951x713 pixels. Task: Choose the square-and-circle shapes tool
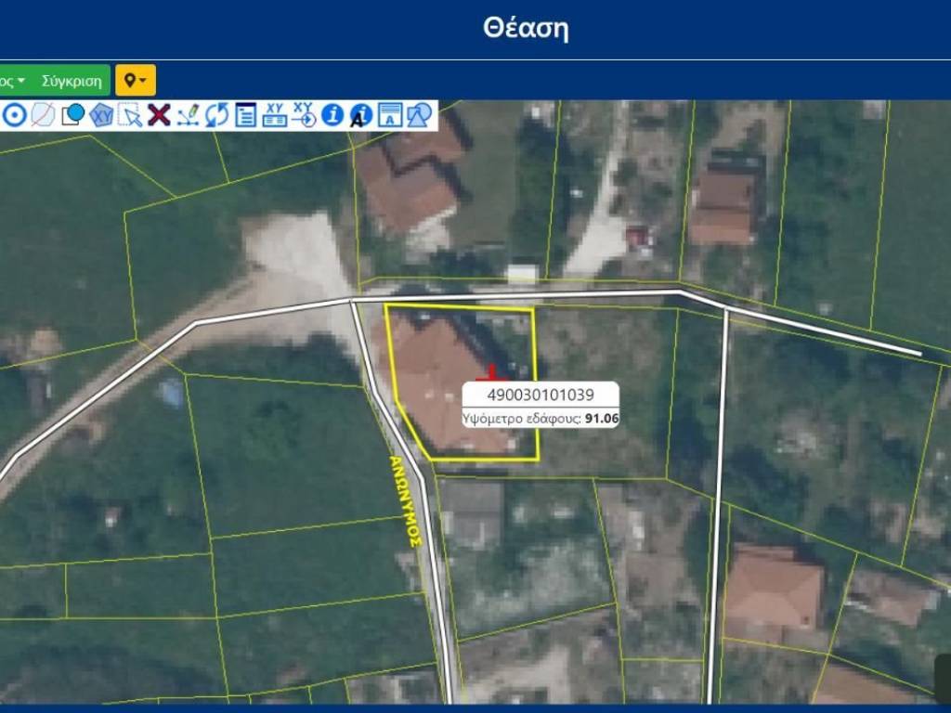[72, 115]
